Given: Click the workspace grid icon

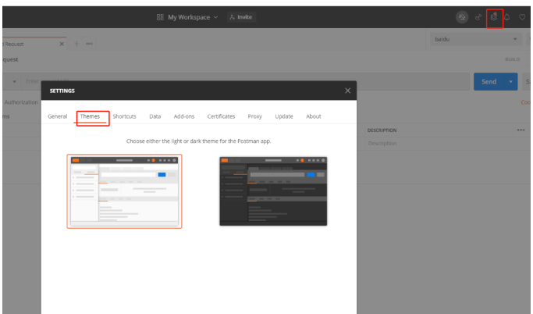Looking at the screenshot, I should click(x=160, y=17).
